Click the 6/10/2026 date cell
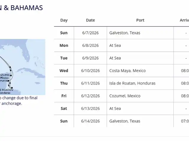 point(90,70)
